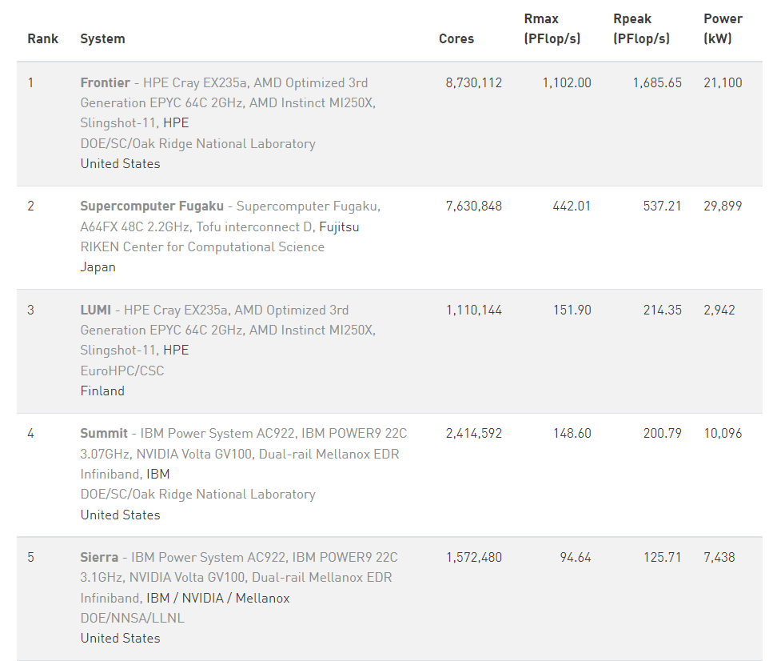Image resolution: width=781 pixels, height=661 pixels.
Task: Open the Frontier system link
Action: click(105, 82)
